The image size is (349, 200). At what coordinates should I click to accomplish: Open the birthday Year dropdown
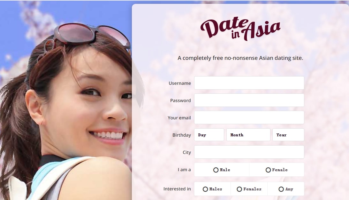tap(288, 135)
